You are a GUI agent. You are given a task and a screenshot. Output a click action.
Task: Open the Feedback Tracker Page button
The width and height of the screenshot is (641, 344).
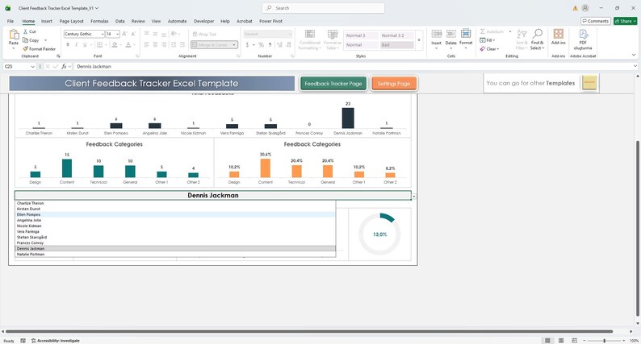(x=333, y=83)
